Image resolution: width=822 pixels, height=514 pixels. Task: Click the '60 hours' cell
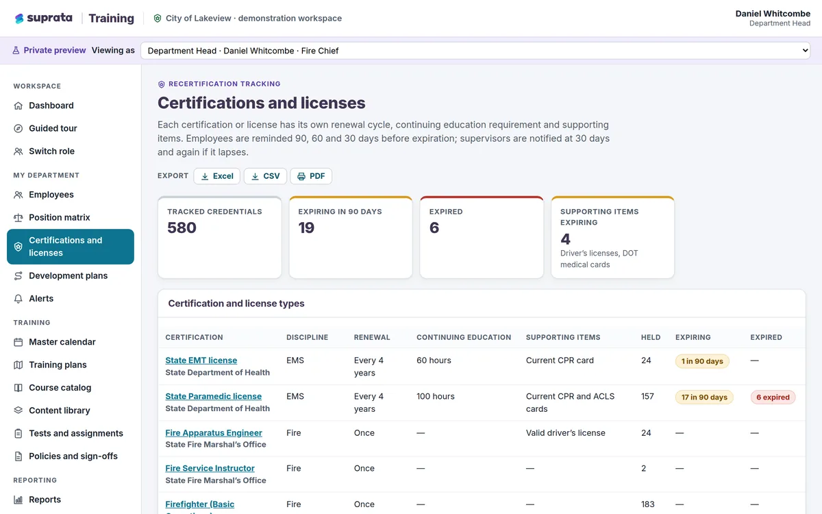click(434, 360)
